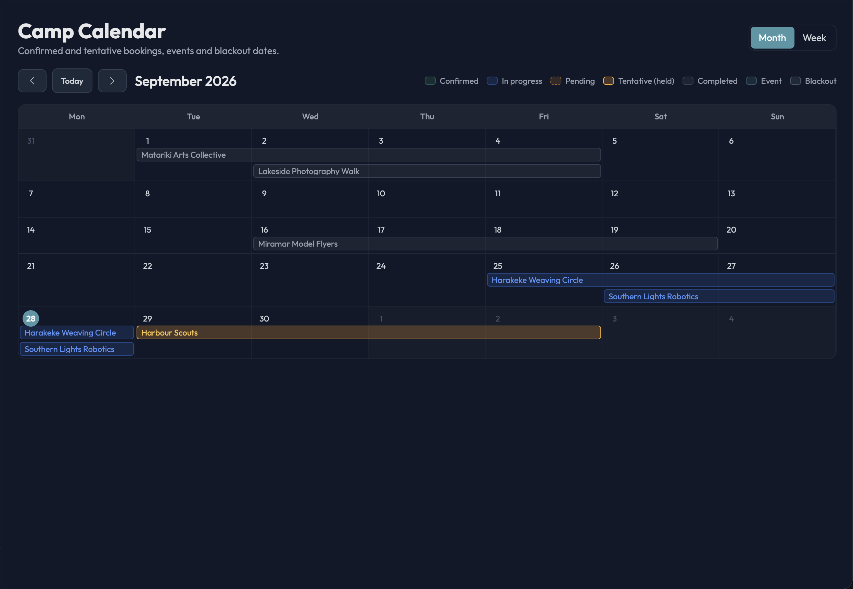Viewport: 853px width, 589px height.
Task: Switch to Week view
Action: coord(814,38)
